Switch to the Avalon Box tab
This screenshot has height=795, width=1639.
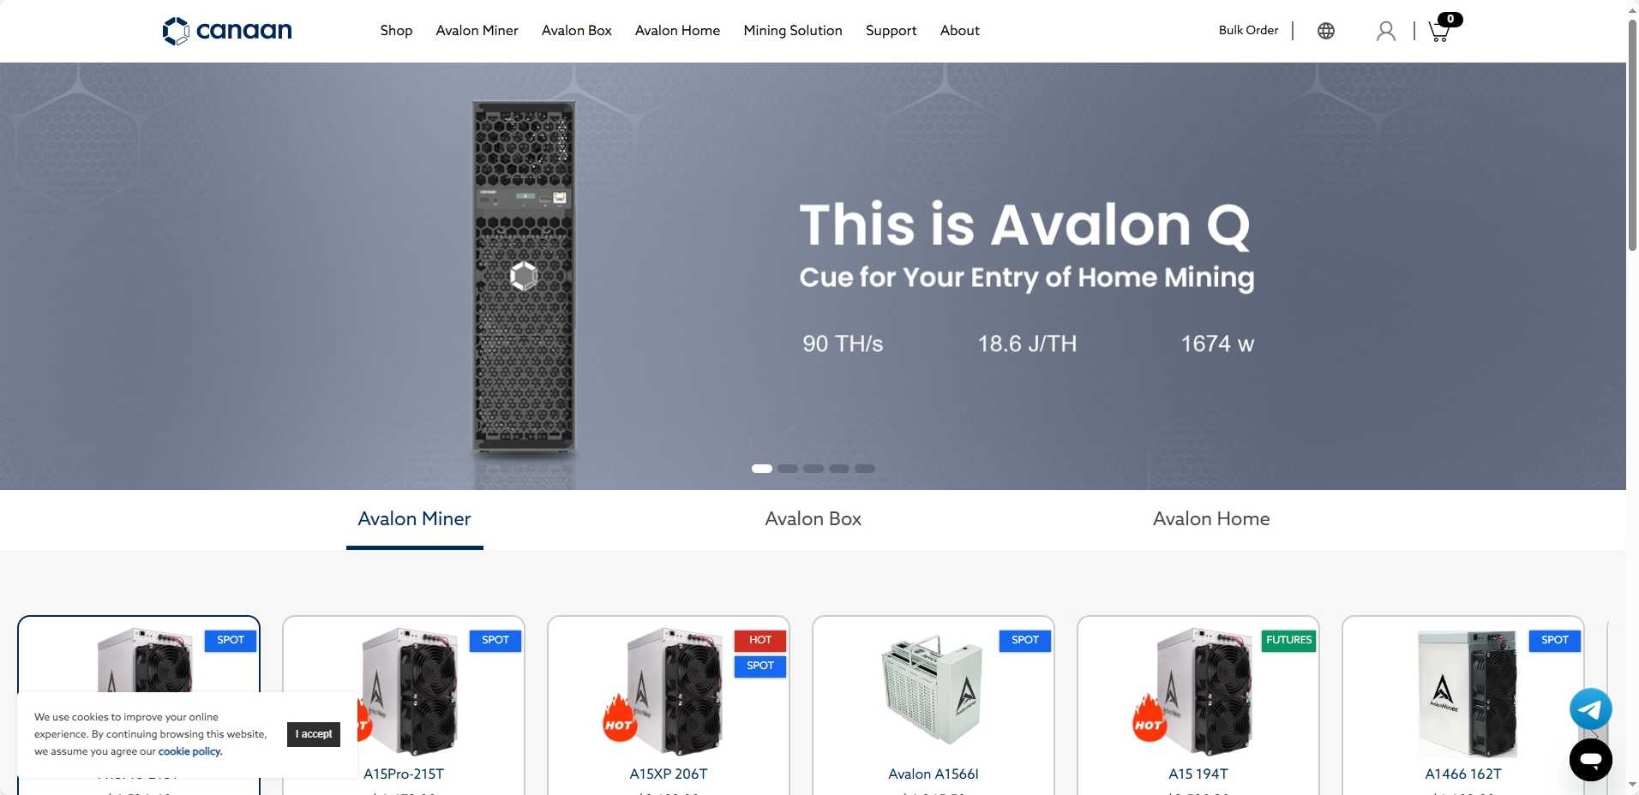813,519
